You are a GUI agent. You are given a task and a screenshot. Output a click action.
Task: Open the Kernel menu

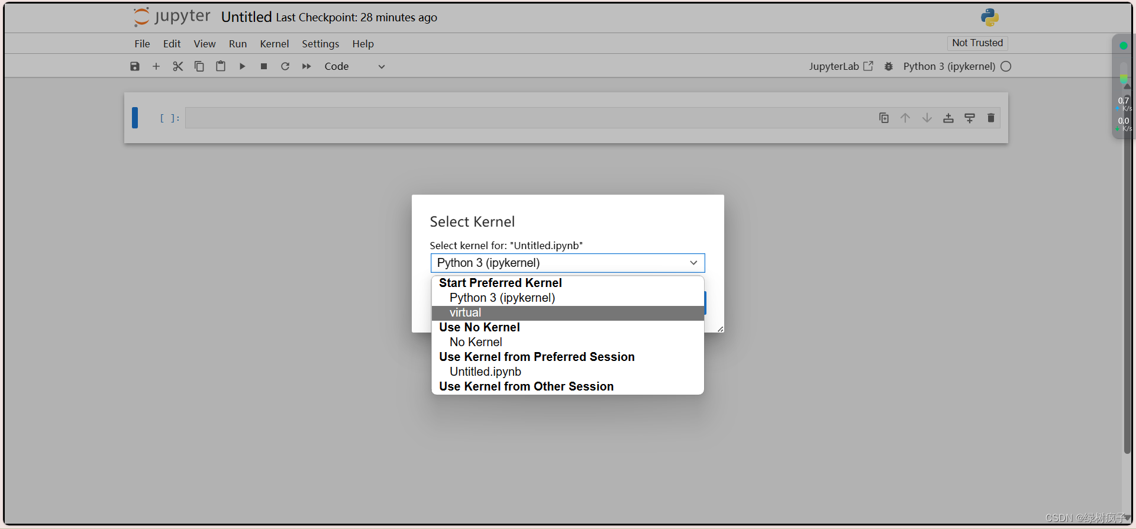pos(275,44)
